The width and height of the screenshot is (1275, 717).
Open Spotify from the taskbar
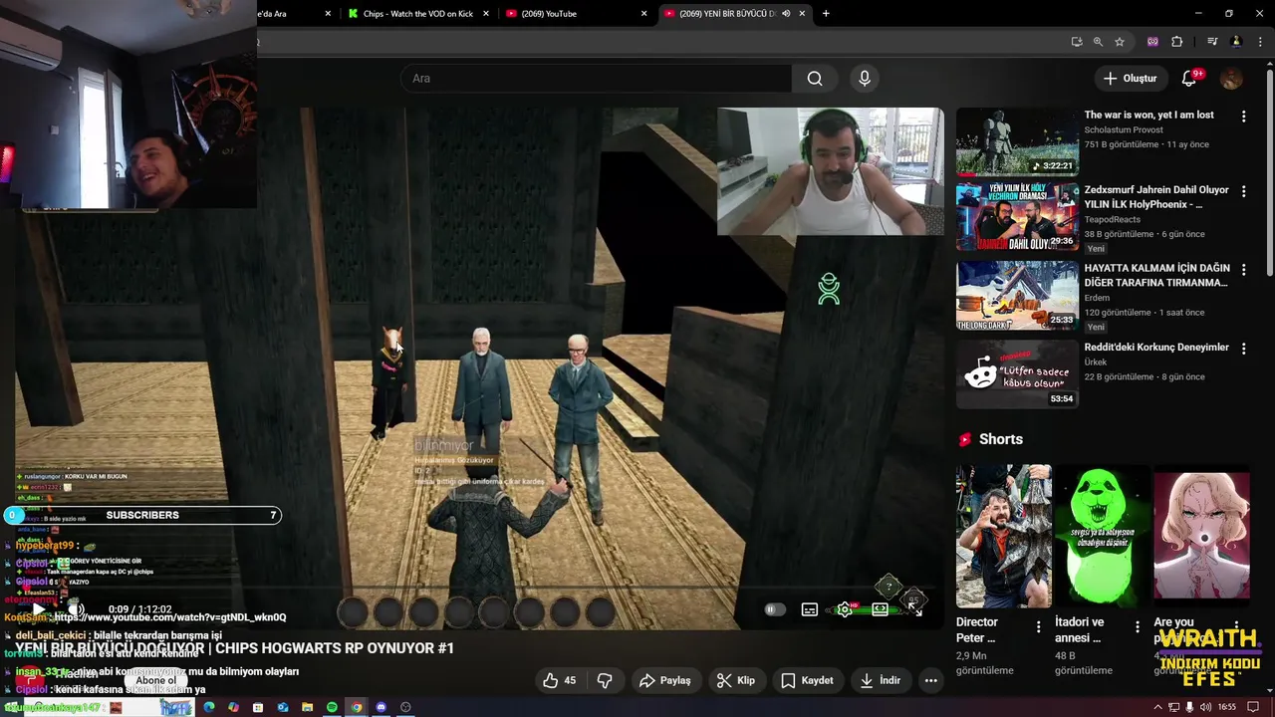[332, 707]
